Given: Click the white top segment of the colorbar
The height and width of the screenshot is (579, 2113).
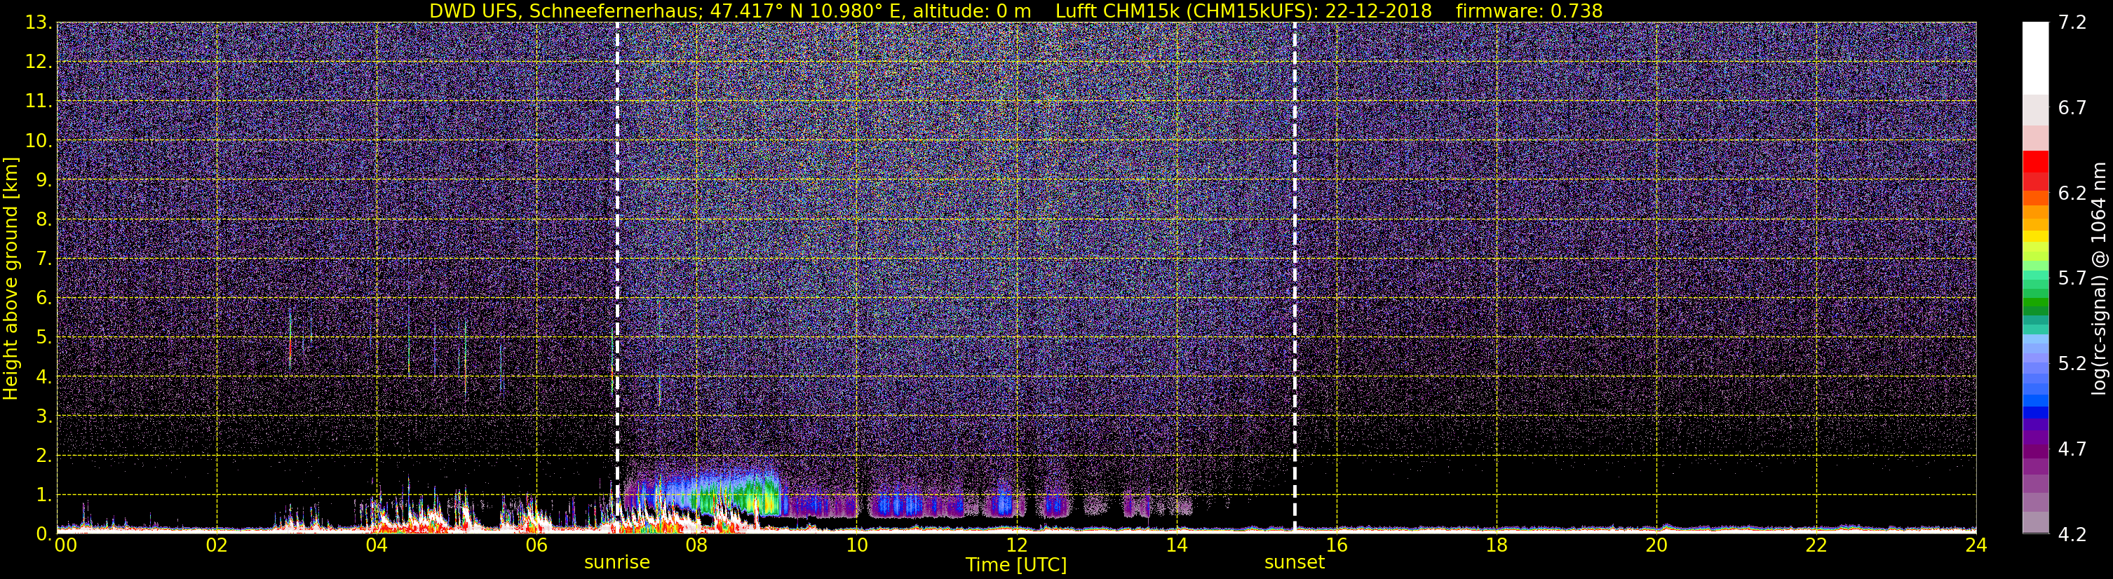Looking at the screenshot, I should (x=2036, y=58).
